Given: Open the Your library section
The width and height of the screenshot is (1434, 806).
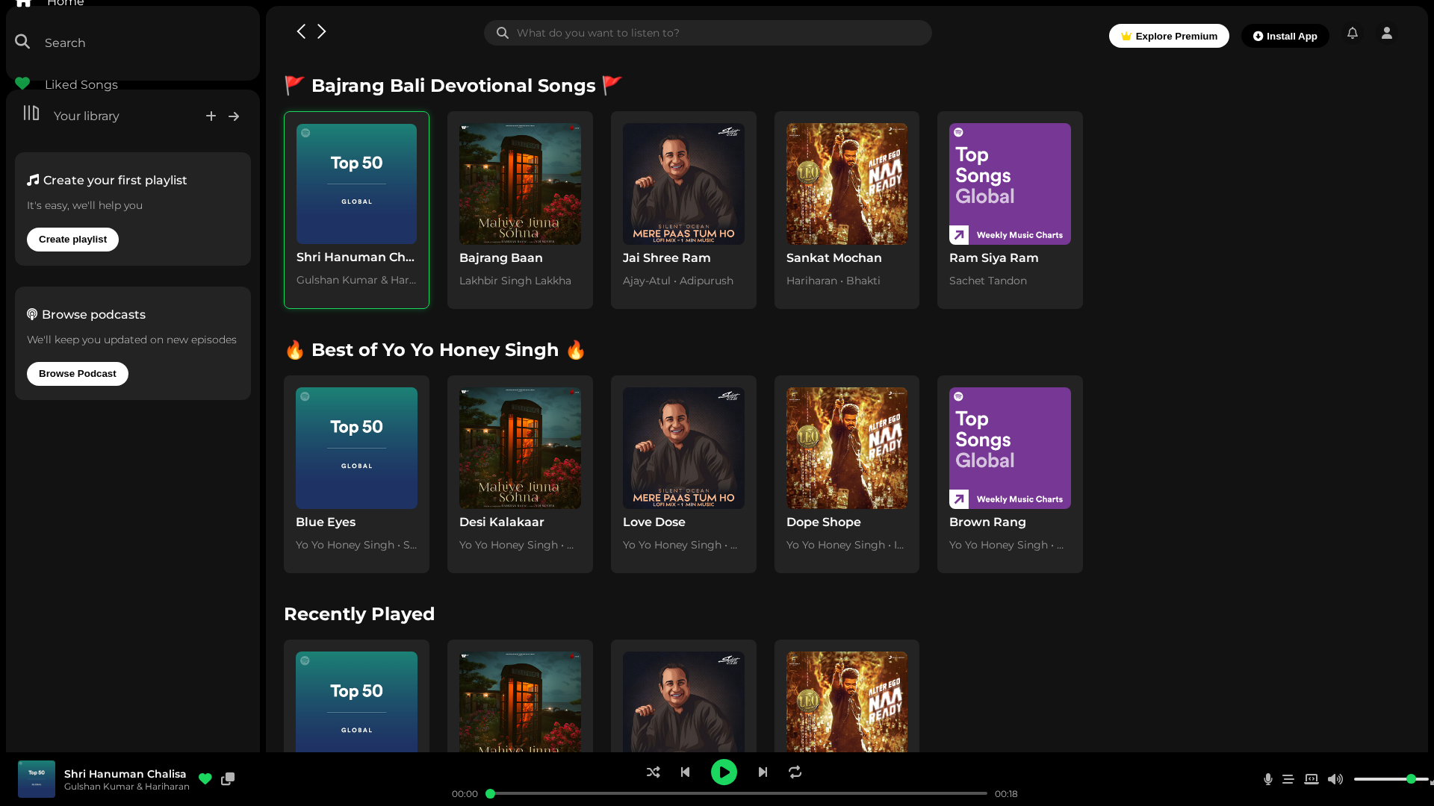Looking at the screenshot, I should (x=71, y=116).
